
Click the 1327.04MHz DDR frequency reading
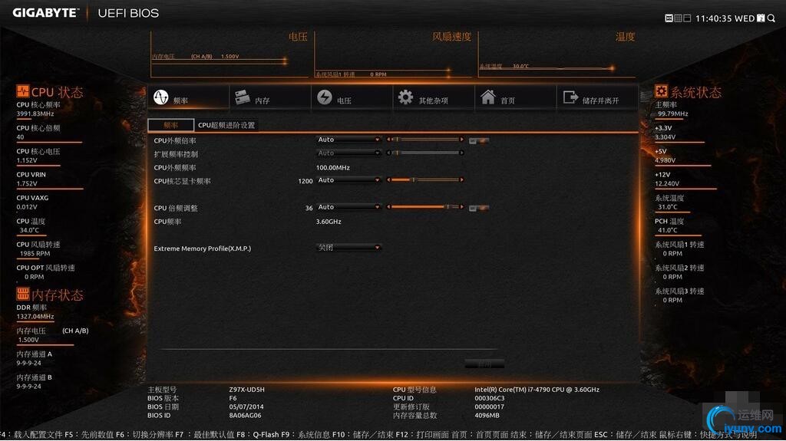[x=35, y=316]
